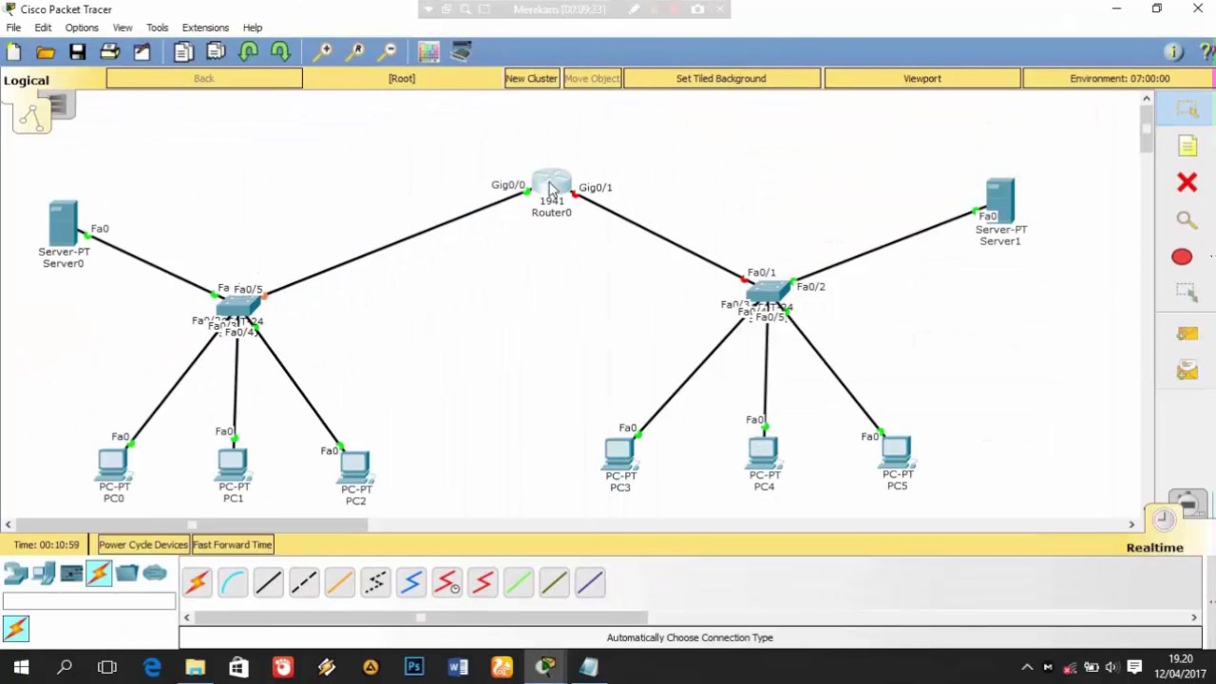The image size is (1216, 684).
Task: Zoom in with the plus magnifier
Action: coord(323,52)
